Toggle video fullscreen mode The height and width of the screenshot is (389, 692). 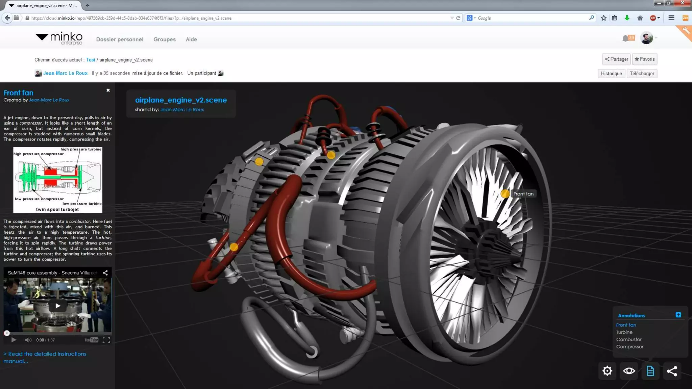coord(106,340)
